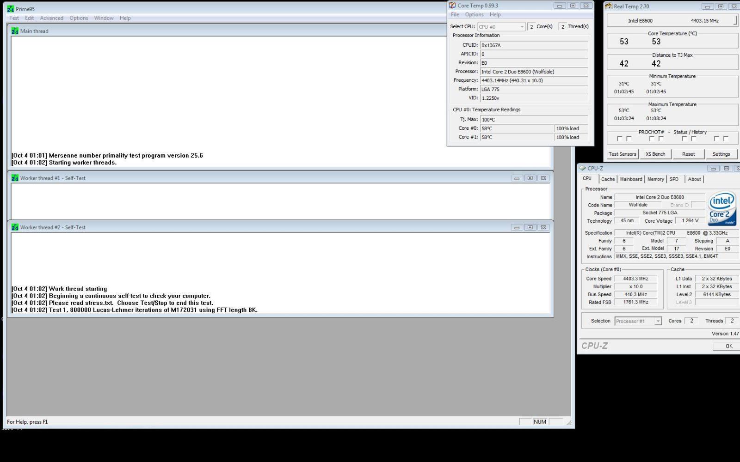The height and width of the screenshot is (462, 740).
Task: Open Prime95 Edit menu
Action: pyautogui.click(x=30, y=18)
